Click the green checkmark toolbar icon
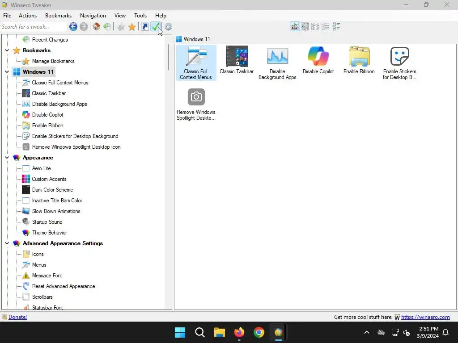This screenshot has height=343, width=458. click(156, 27)
